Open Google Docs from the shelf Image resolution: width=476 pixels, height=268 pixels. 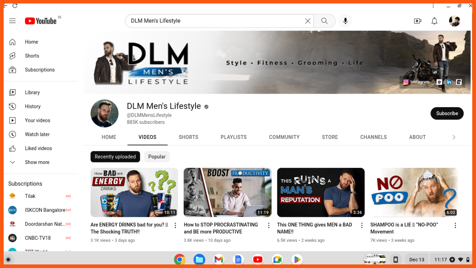(x=238, y=260)
